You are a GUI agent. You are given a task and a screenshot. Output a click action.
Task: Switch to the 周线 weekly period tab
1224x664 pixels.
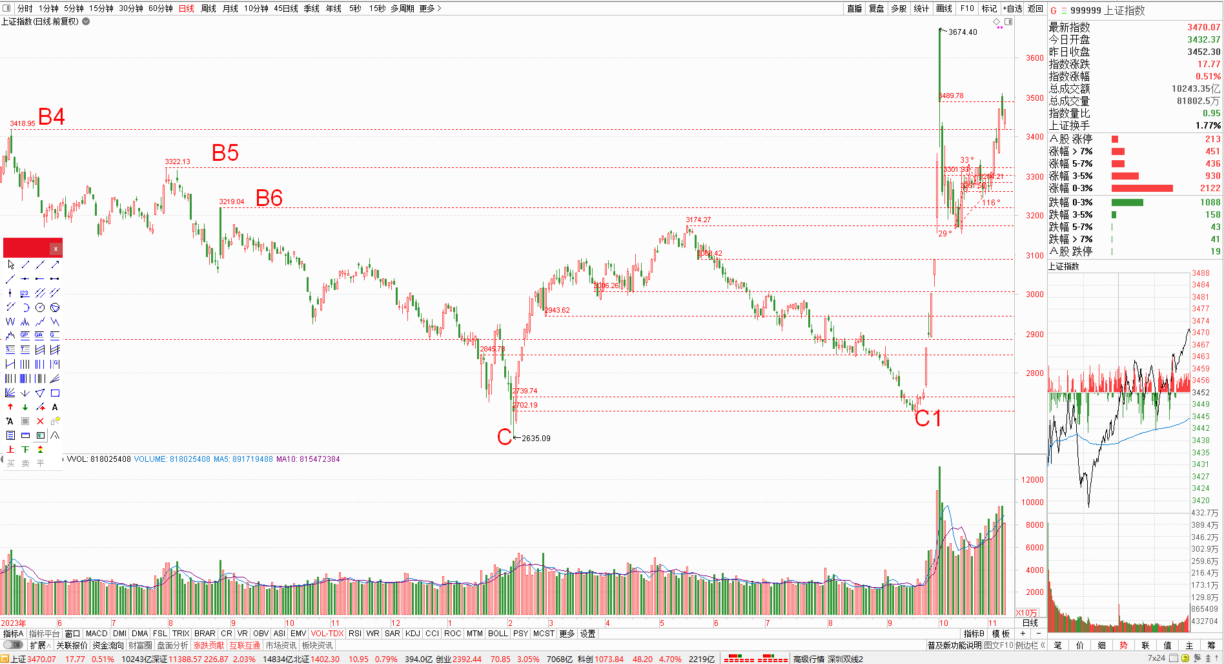tap(209, 8)
